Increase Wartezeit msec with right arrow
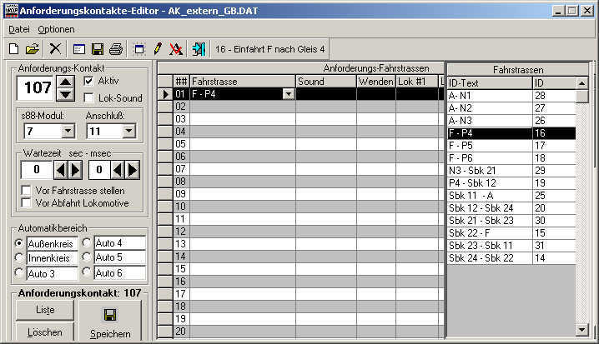This screenshot has width=599, height=344. [133, 170]
